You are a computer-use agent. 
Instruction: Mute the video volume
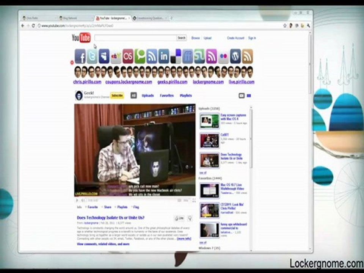(x=83, y=200)
